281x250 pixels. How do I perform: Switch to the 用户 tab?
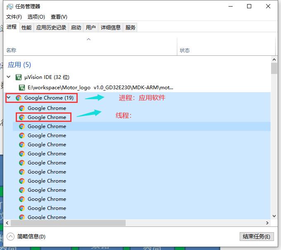click(90, 27)
